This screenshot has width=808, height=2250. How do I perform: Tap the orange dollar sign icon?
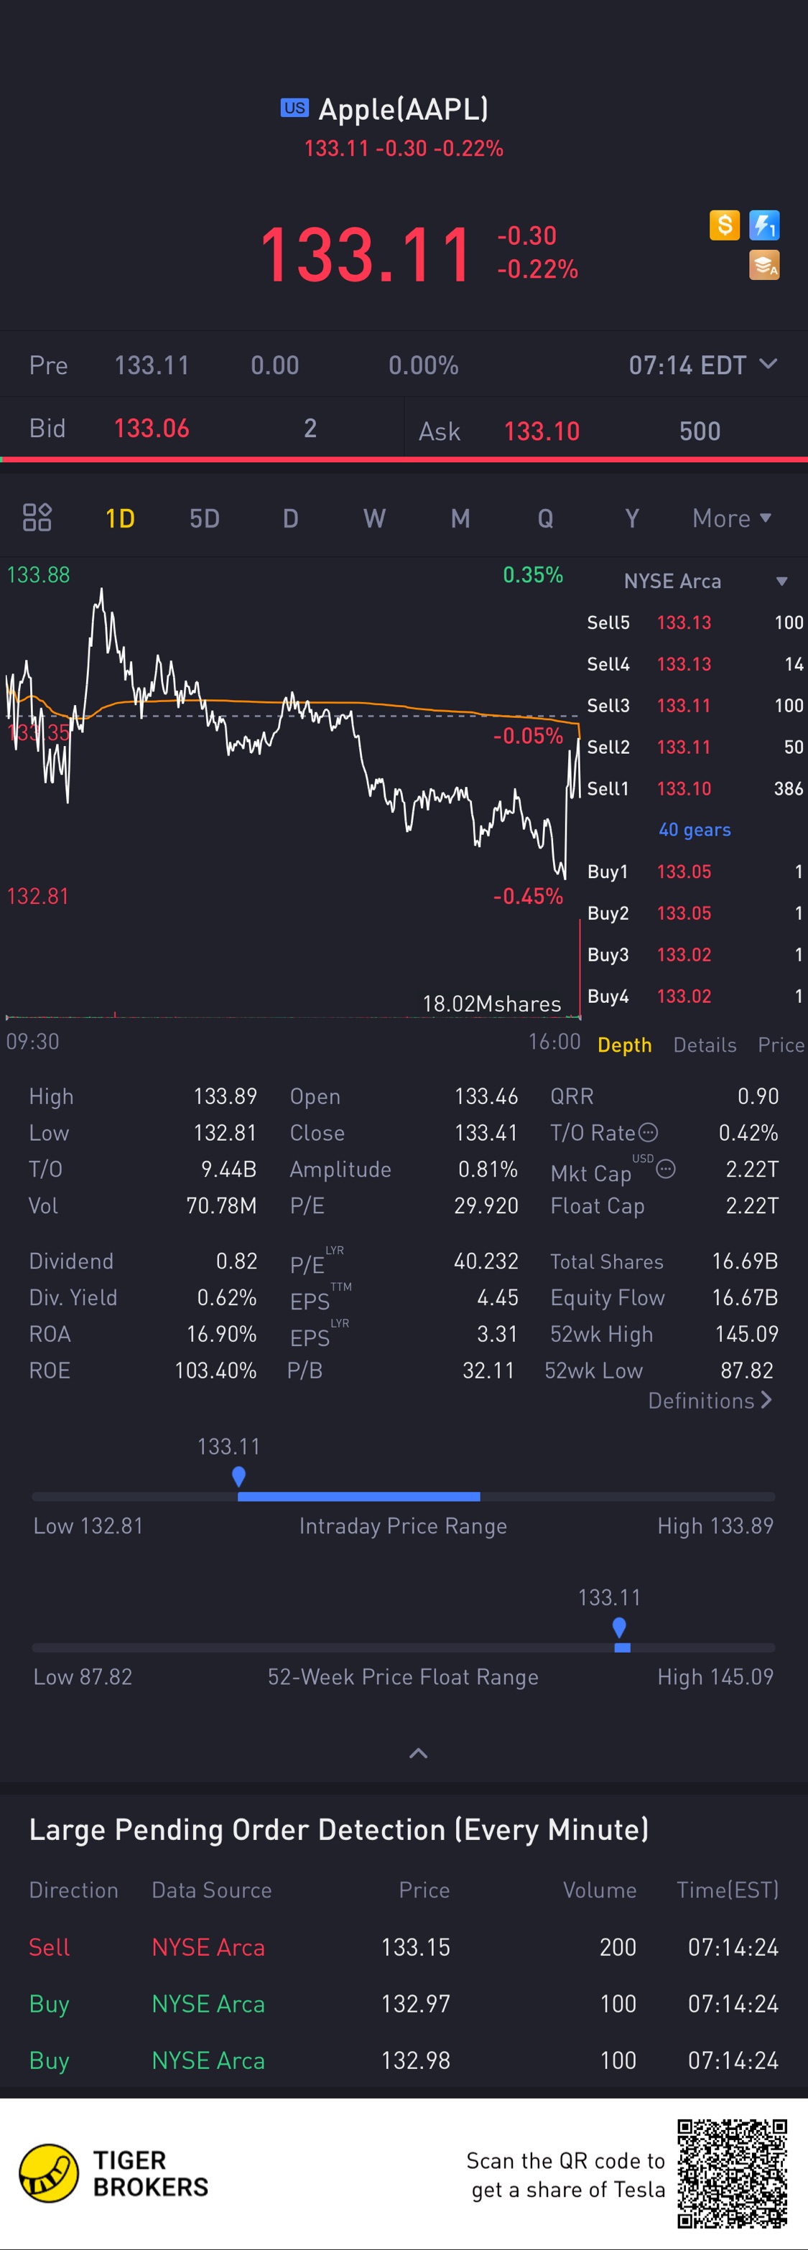[x=724, y=225]
